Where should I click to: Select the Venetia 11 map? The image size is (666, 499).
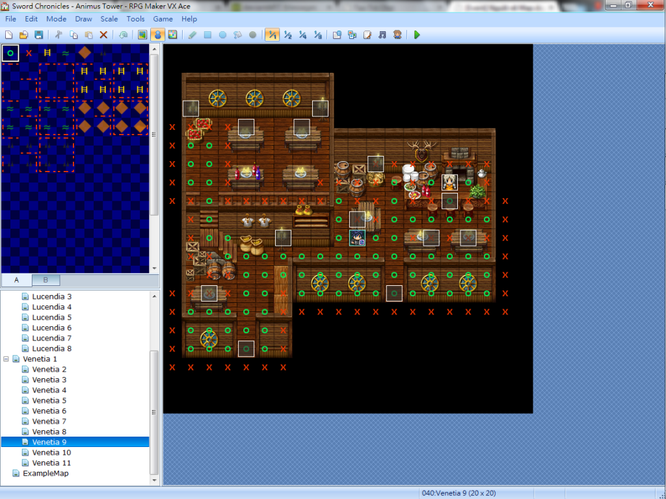coord(51,463)
